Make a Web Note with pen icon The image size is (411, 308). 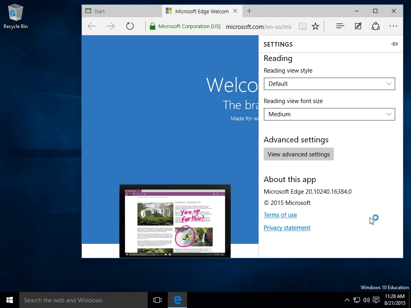click(x=358, y=26)
